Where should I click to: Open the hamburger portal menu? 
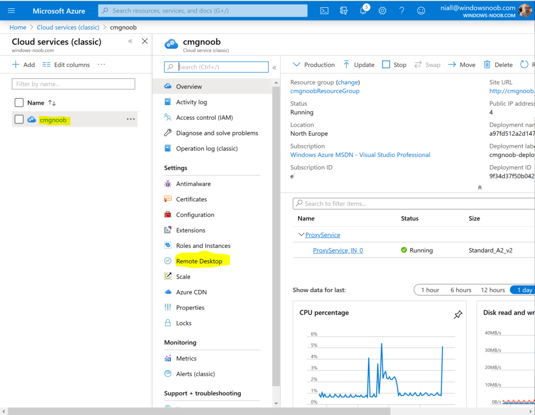(x=11, y=10)
